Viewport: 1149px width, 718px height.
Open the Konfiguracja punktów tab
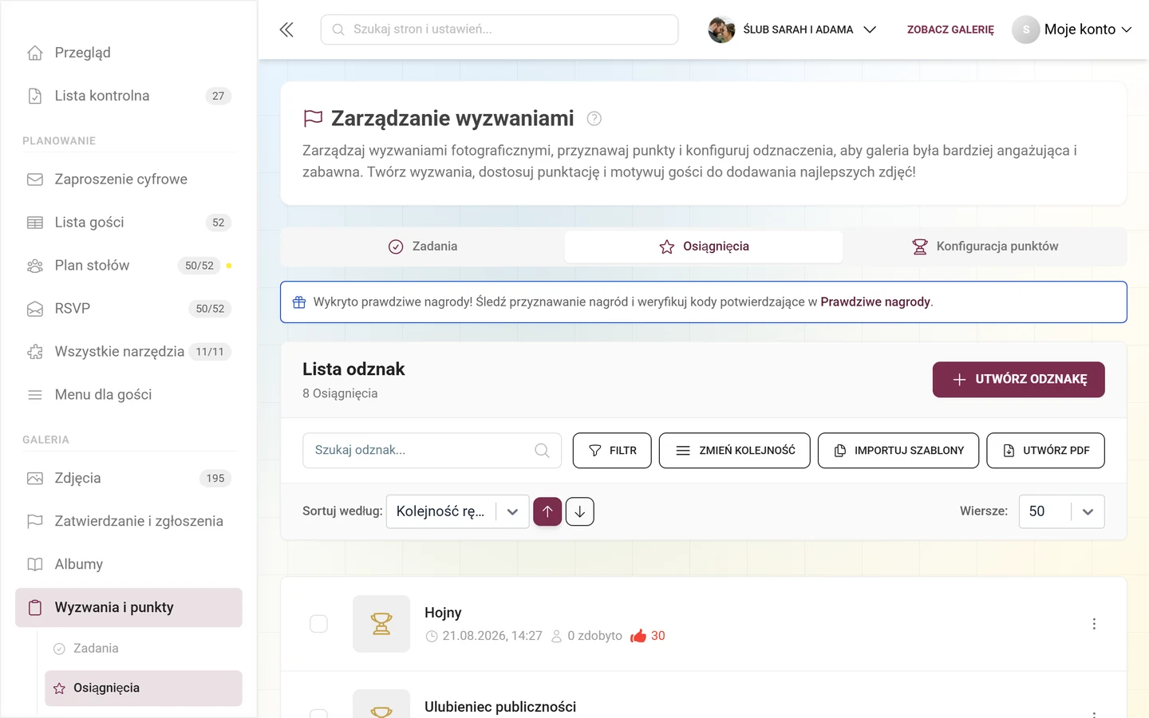tap(985, 247)
